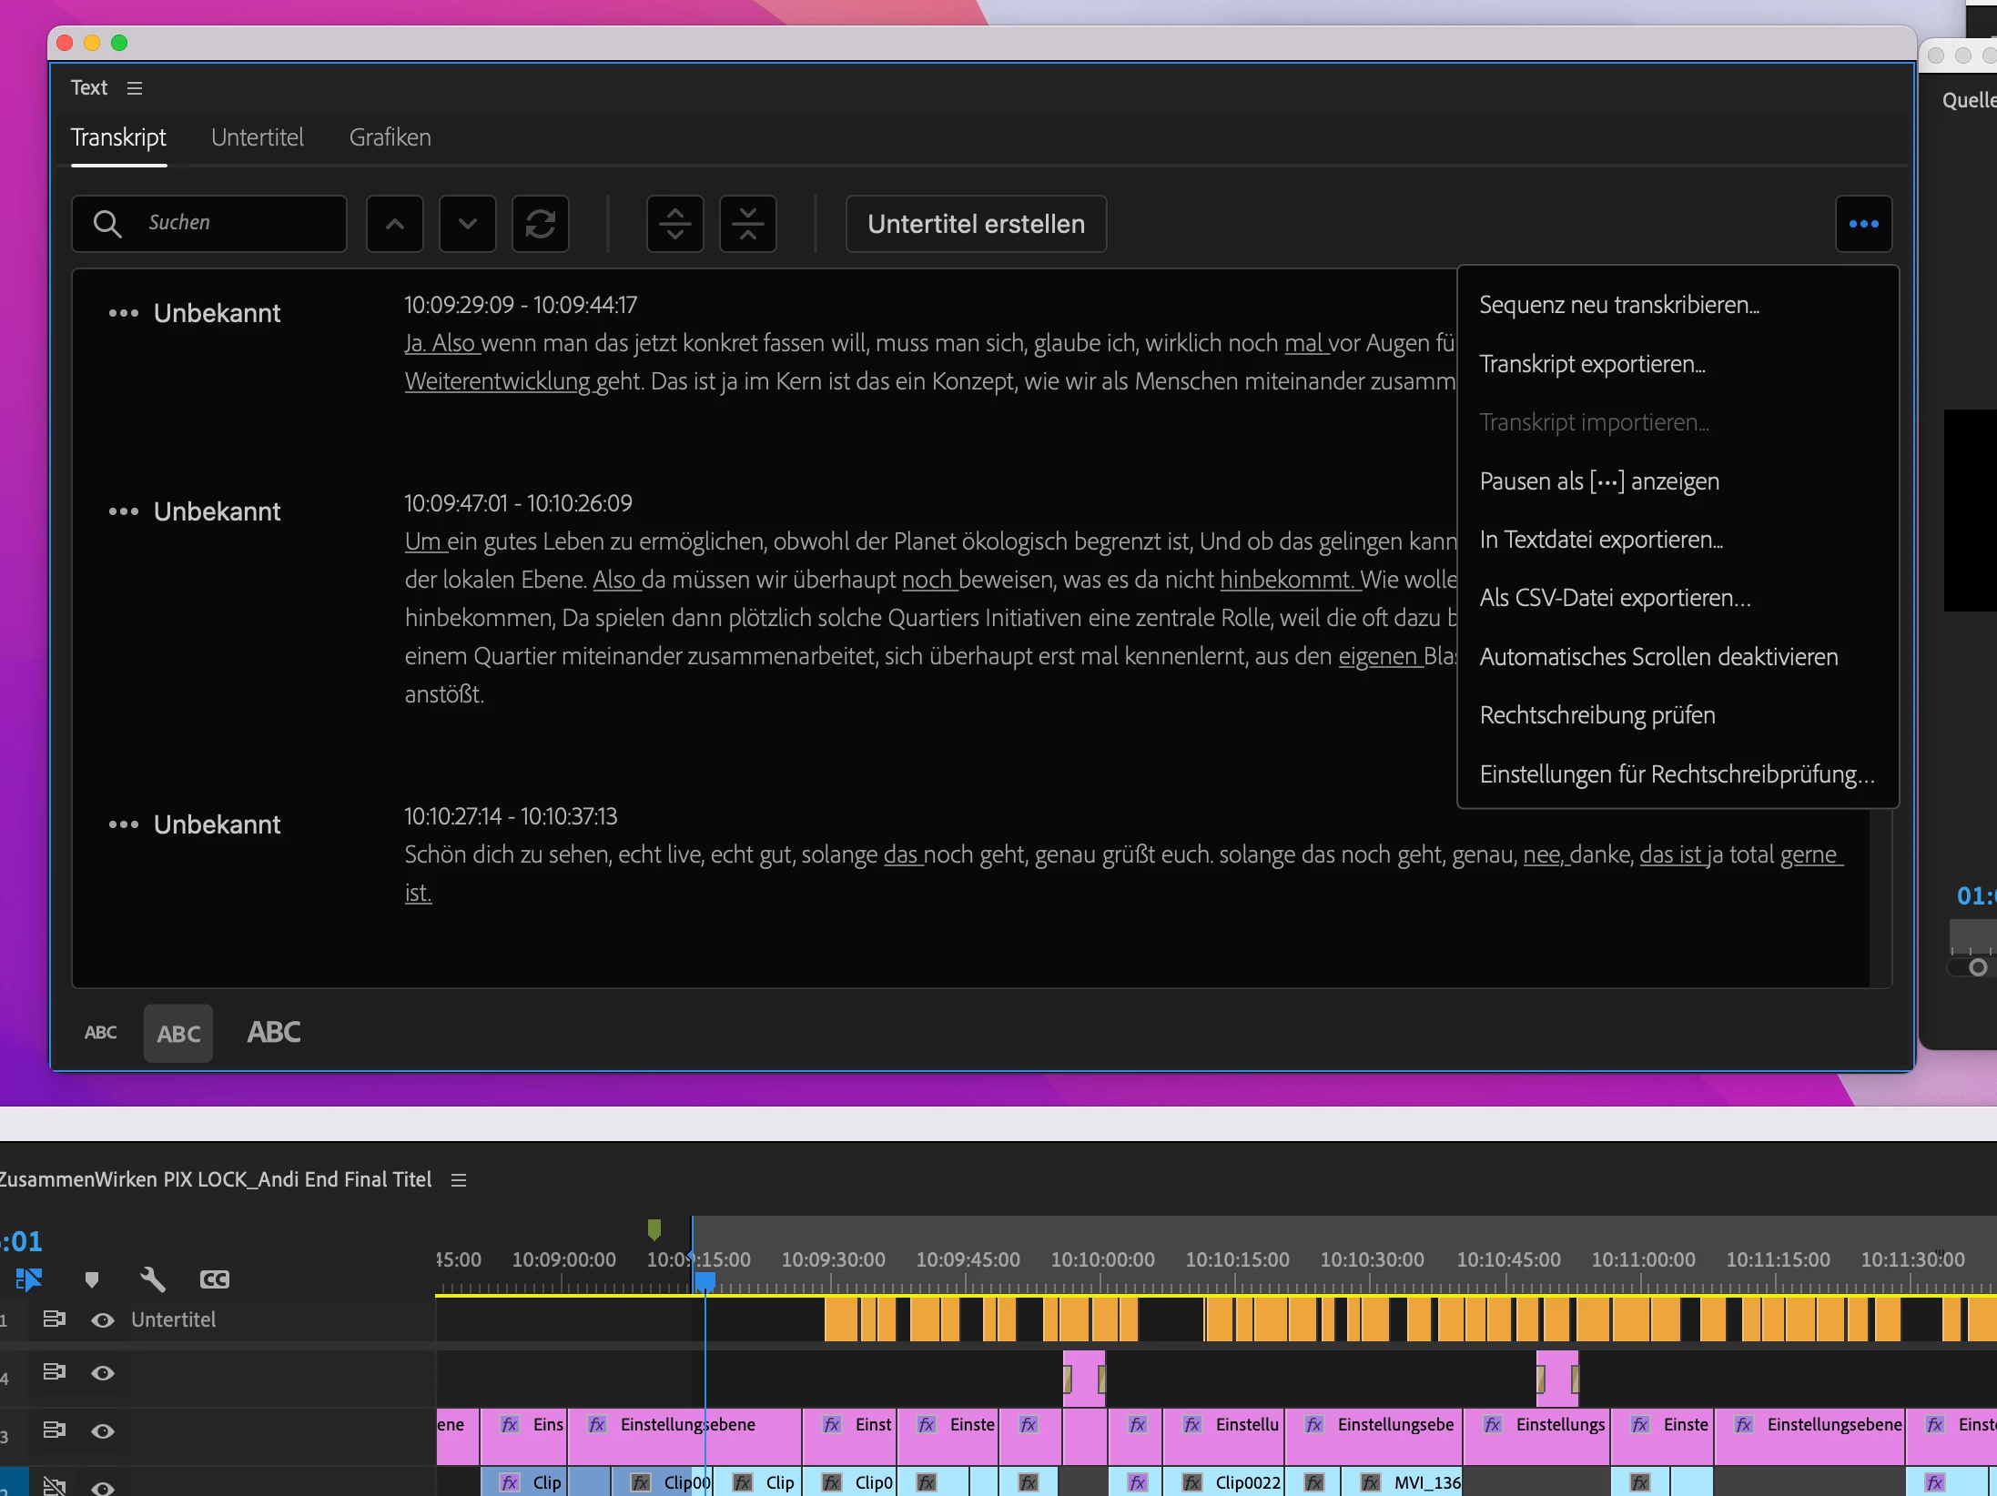Toggle insert as nests or individual clips
Screen dimensions: 1997x1496
click(x=28, y=1279)
